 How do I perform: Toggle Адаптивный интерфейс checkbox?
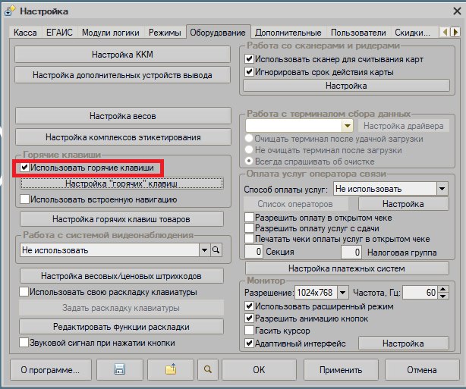[249, 344]
